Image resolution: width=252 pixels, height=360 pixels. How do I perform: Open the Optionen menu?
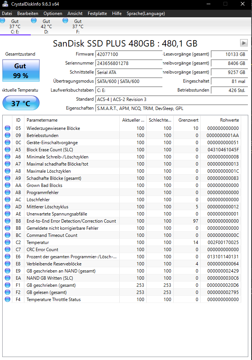(53, 14)
